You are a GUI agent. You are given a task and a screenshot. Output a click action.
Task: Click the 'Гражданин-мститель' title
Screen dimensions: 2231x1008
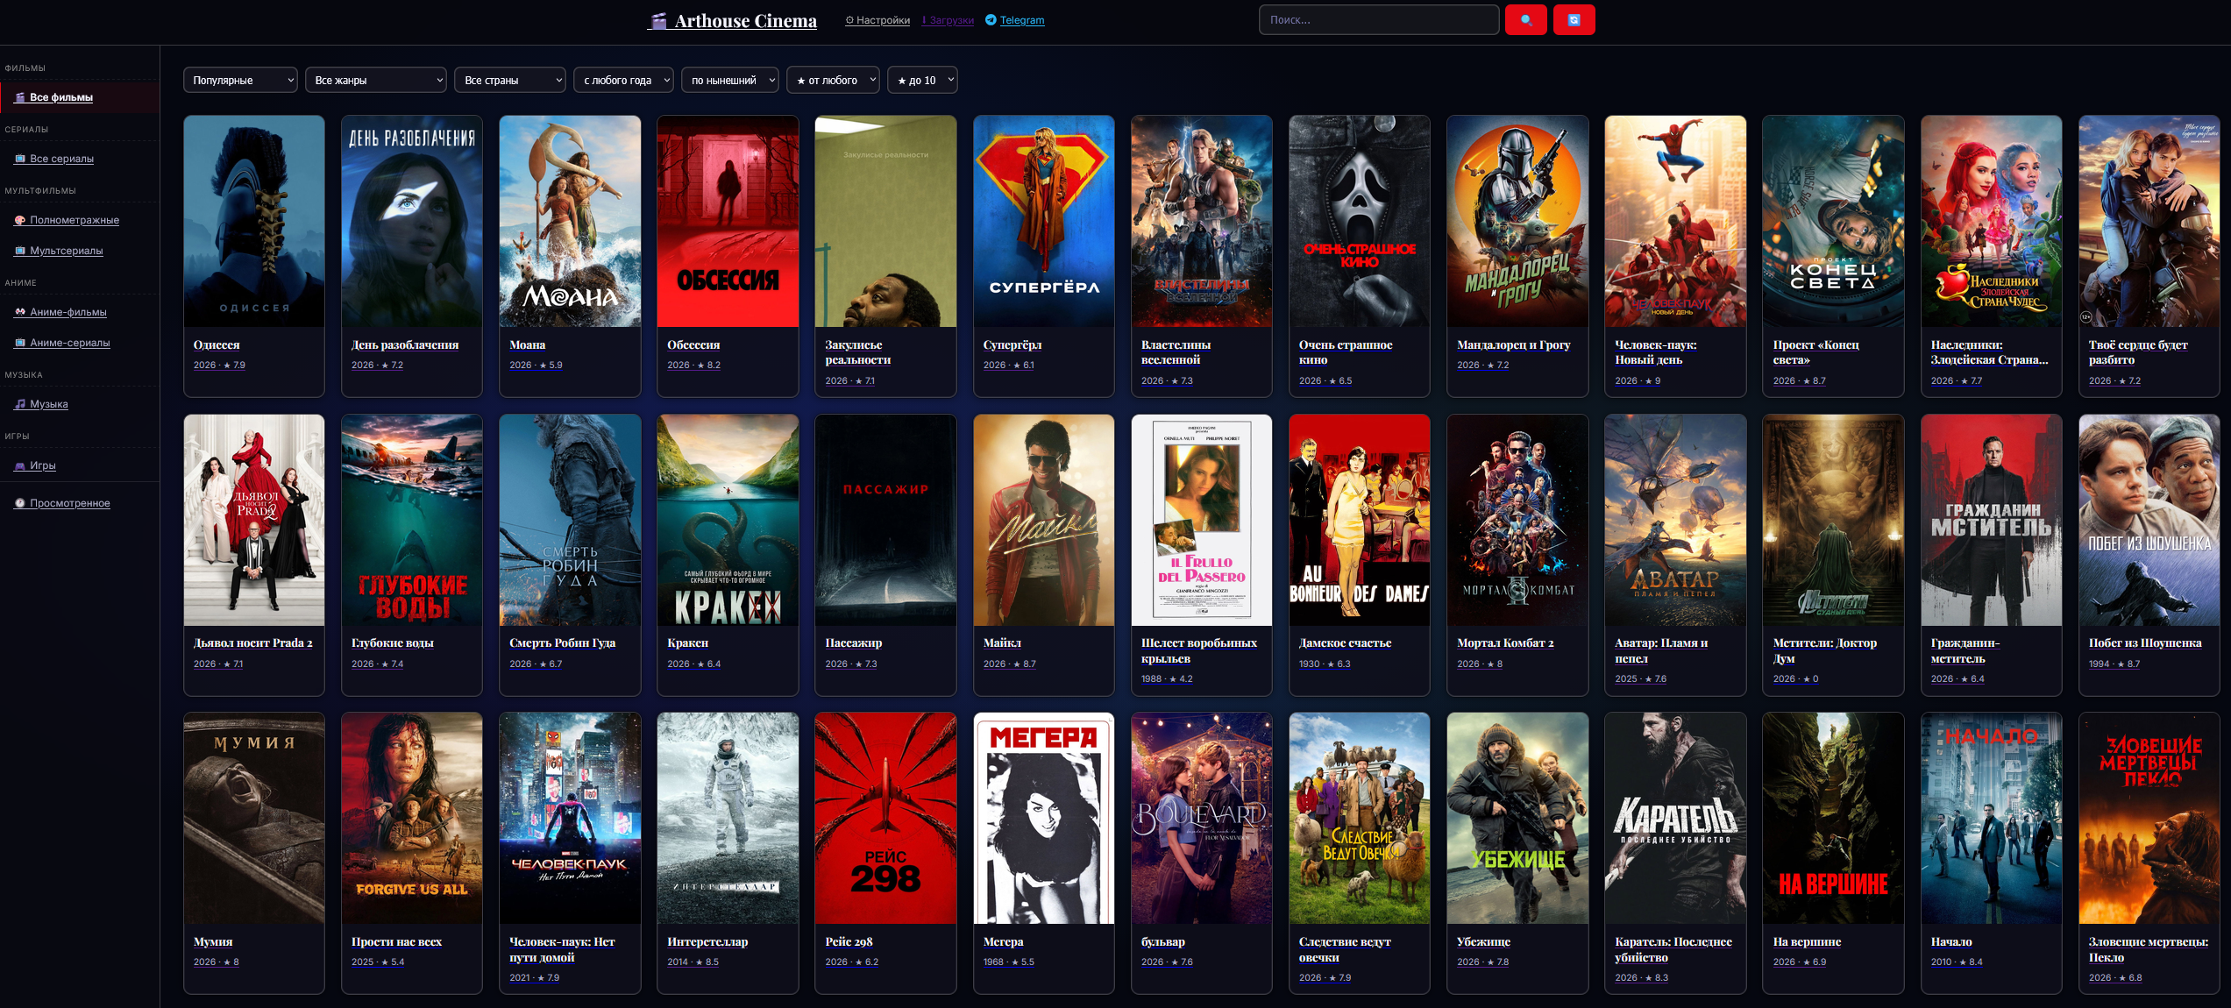pos(1965,650)
